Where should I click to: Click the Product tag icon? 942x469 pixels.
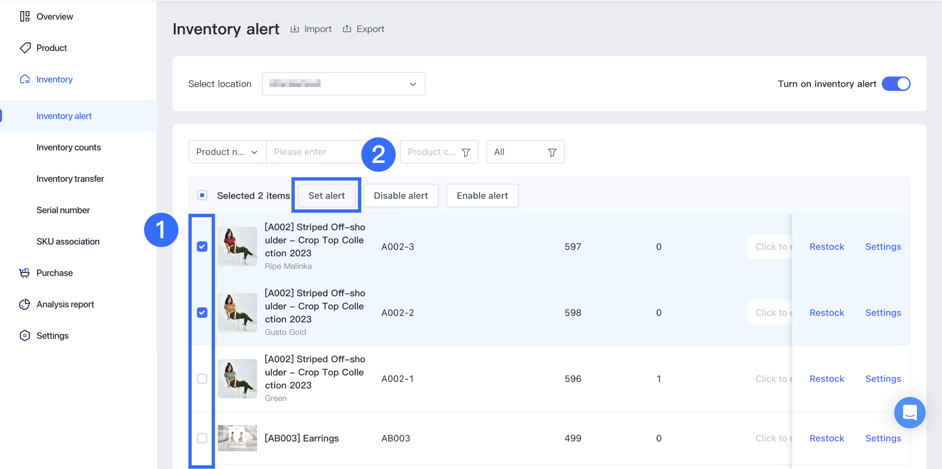(x=25, y=48)
